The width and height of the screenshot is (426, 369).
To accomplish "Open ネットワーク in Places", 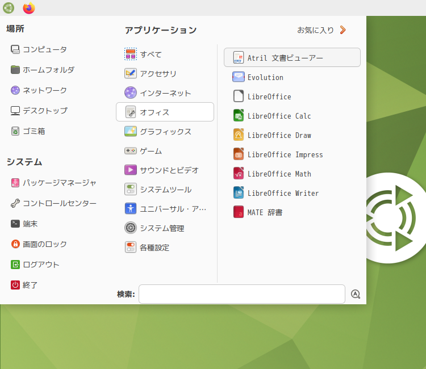I will [39, 90].
